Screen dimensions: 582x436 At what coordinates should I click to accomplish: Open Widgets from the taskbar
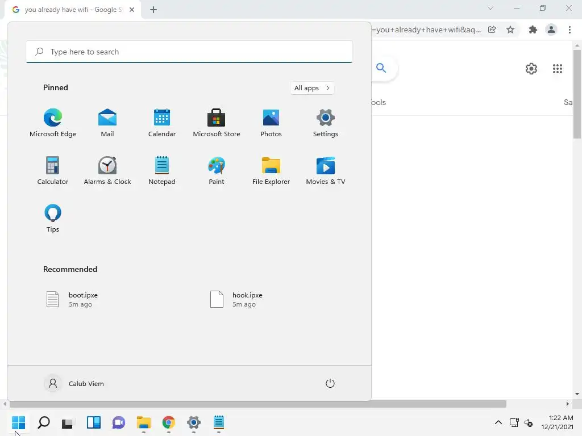(94, 422)
